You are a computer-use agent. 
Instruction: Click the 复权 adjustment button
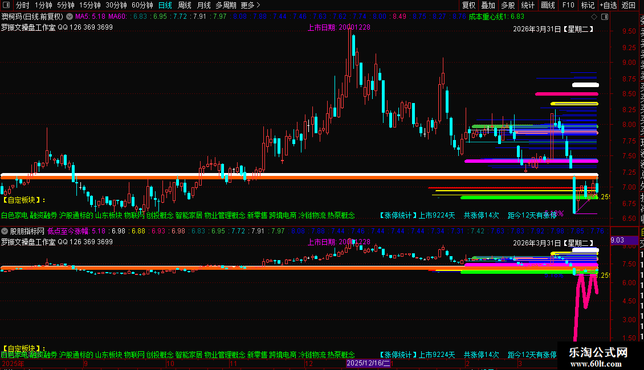[468, 5]
